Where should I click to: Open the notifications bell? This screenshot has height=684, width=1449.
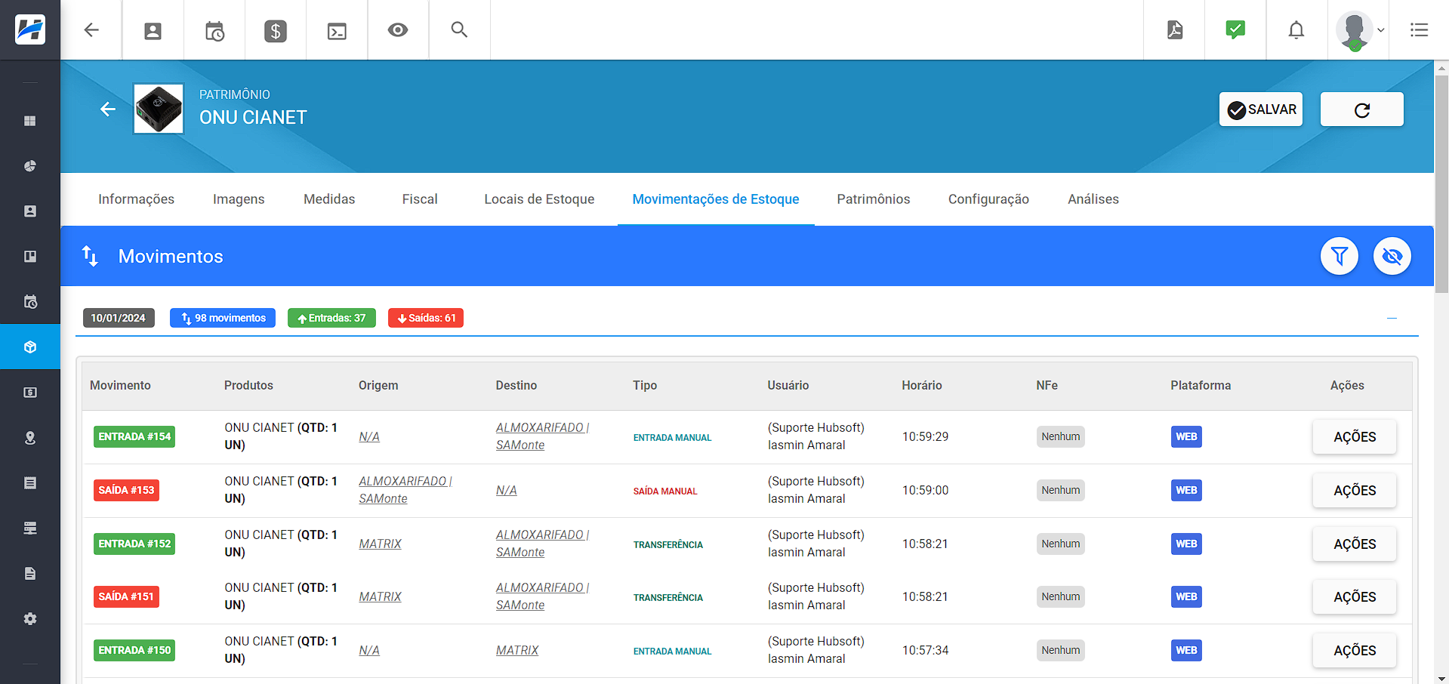pos(1296,30)
